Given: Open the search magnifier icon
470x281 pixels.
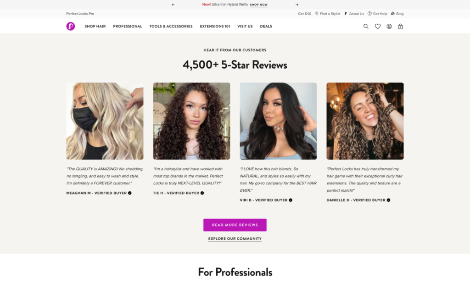Looking at the screenshot, I should (x=366, y=26).
